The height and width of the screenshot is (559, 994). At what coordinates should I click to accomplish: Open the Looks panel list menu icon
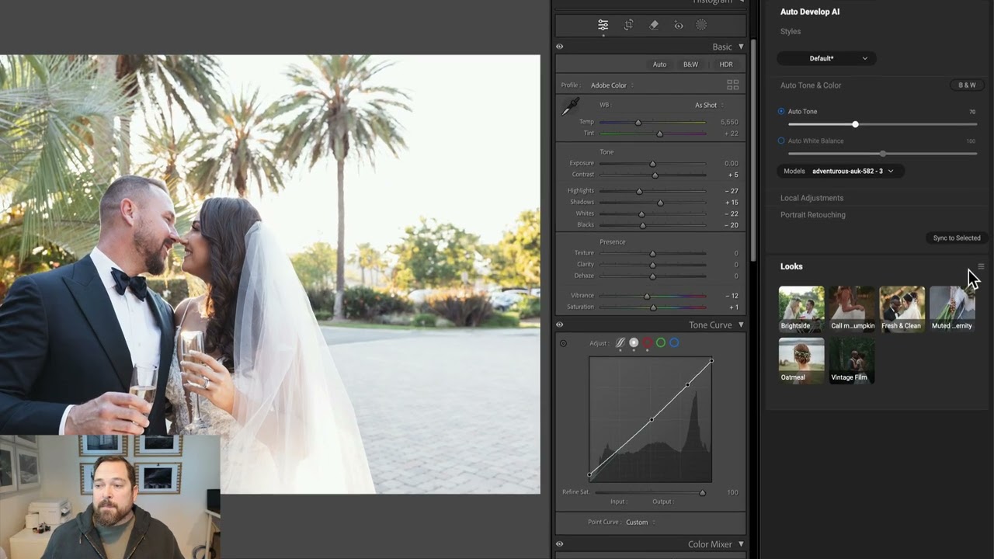pyautogui.click(x=981, y=266)
